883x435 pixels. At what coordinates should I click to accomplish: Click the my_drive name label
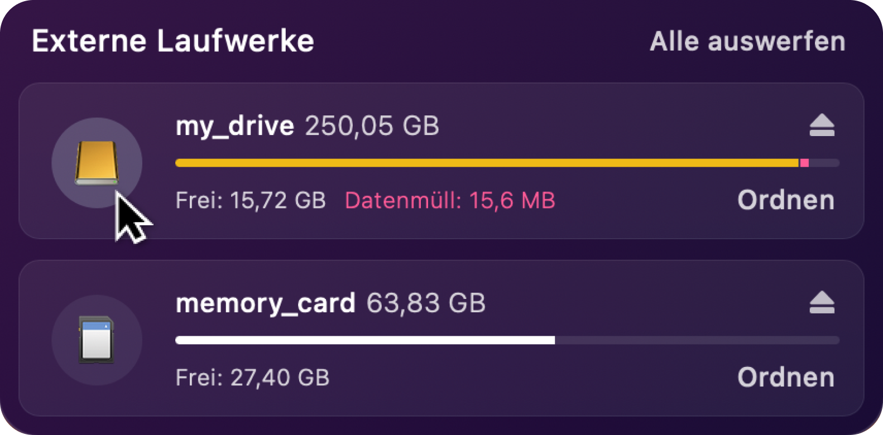pos(235,127)
